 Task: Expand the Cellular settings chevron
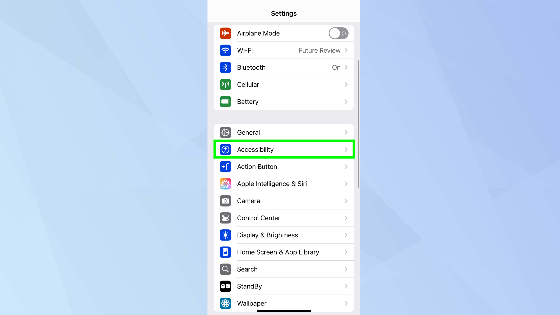click(346, 85)
